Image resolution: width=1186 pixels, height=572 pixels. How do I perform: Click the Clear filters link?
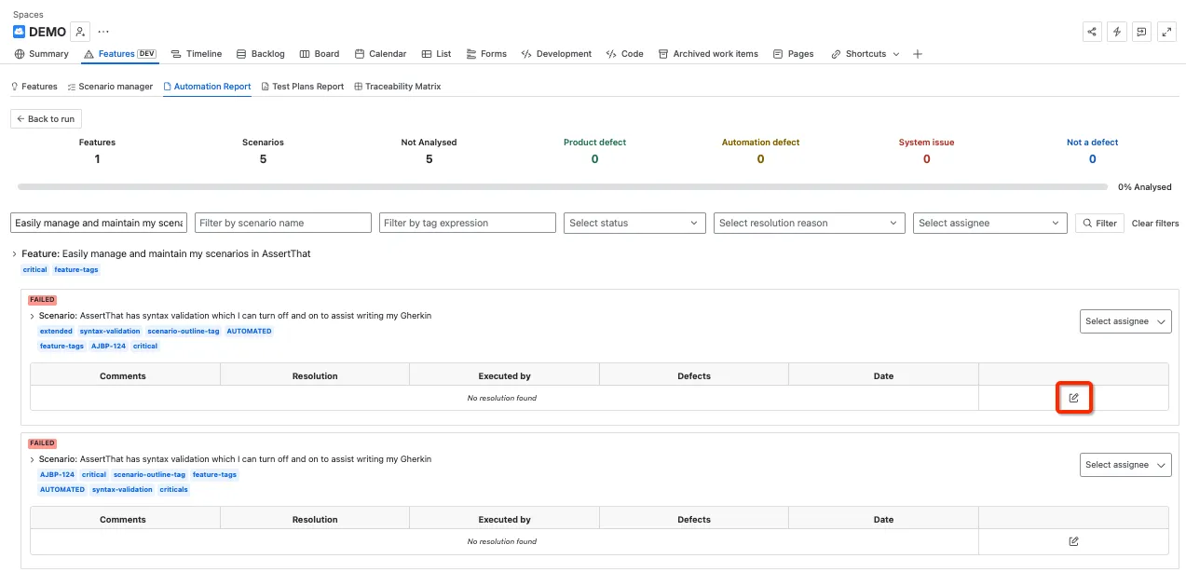point(1155,224)
